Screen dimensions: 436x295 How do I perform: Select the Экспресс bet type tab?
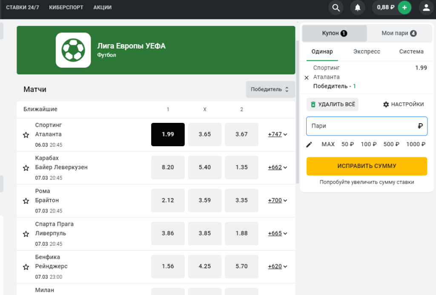tap(367, 51)
